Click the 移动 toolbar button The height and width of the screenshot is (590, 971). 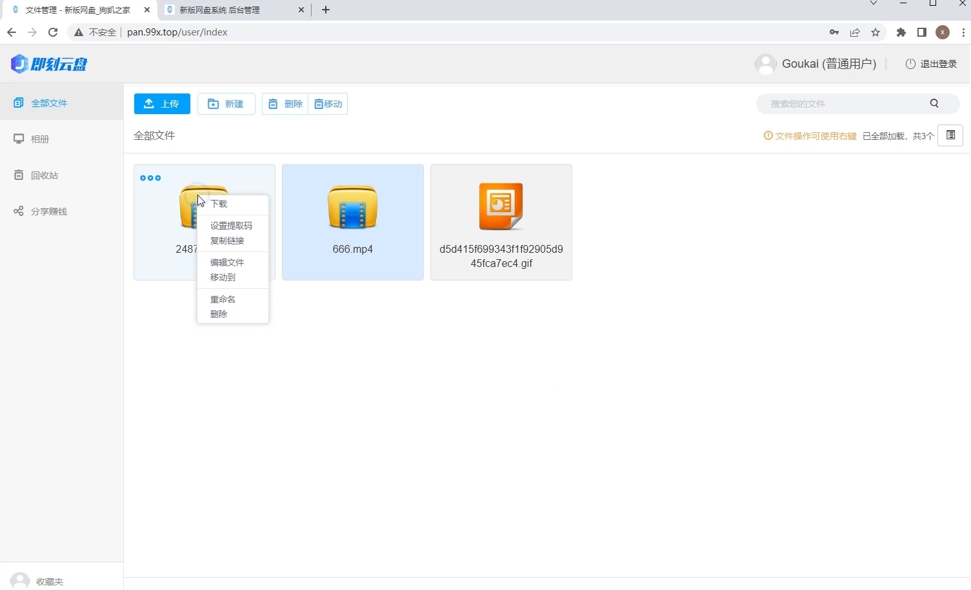tap(328, 104)
